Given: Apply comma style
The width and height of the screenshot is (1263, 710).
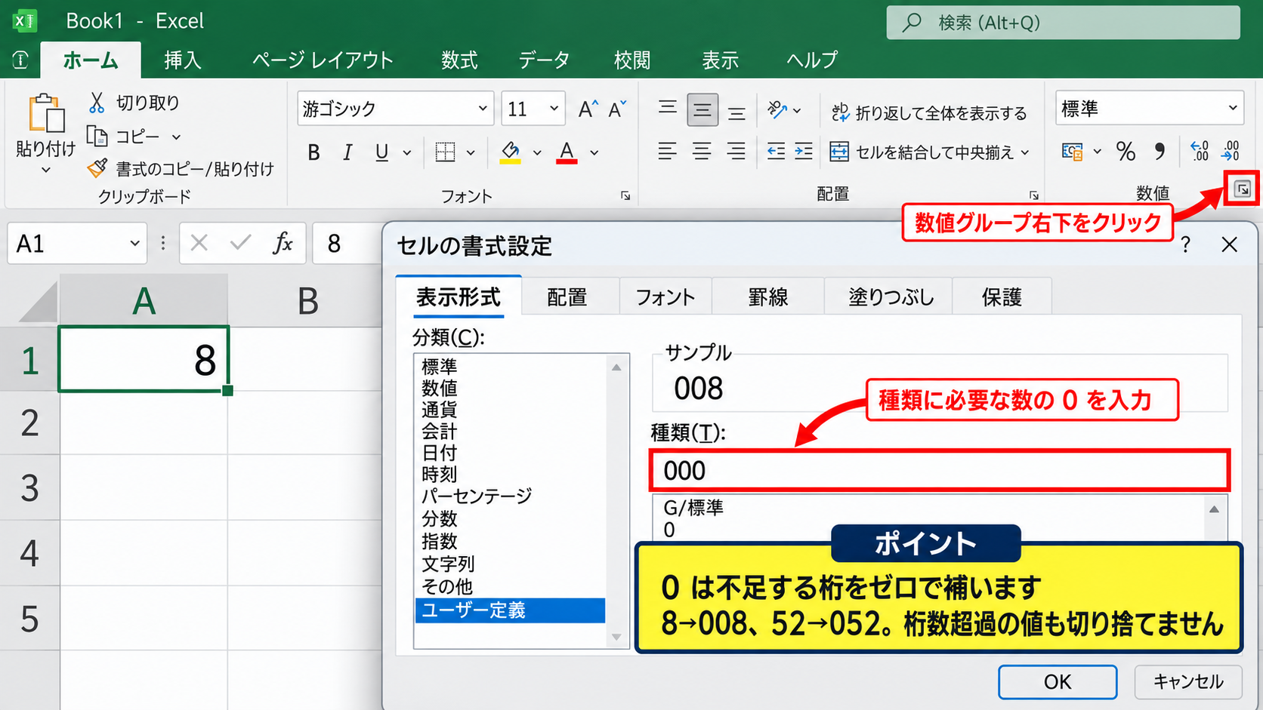Looking at the screenshot, I should point(1160,152).
